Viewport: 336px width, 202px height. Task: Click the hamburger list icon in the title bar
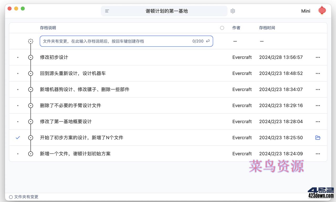pyautogui.click(x=107, y=11)
